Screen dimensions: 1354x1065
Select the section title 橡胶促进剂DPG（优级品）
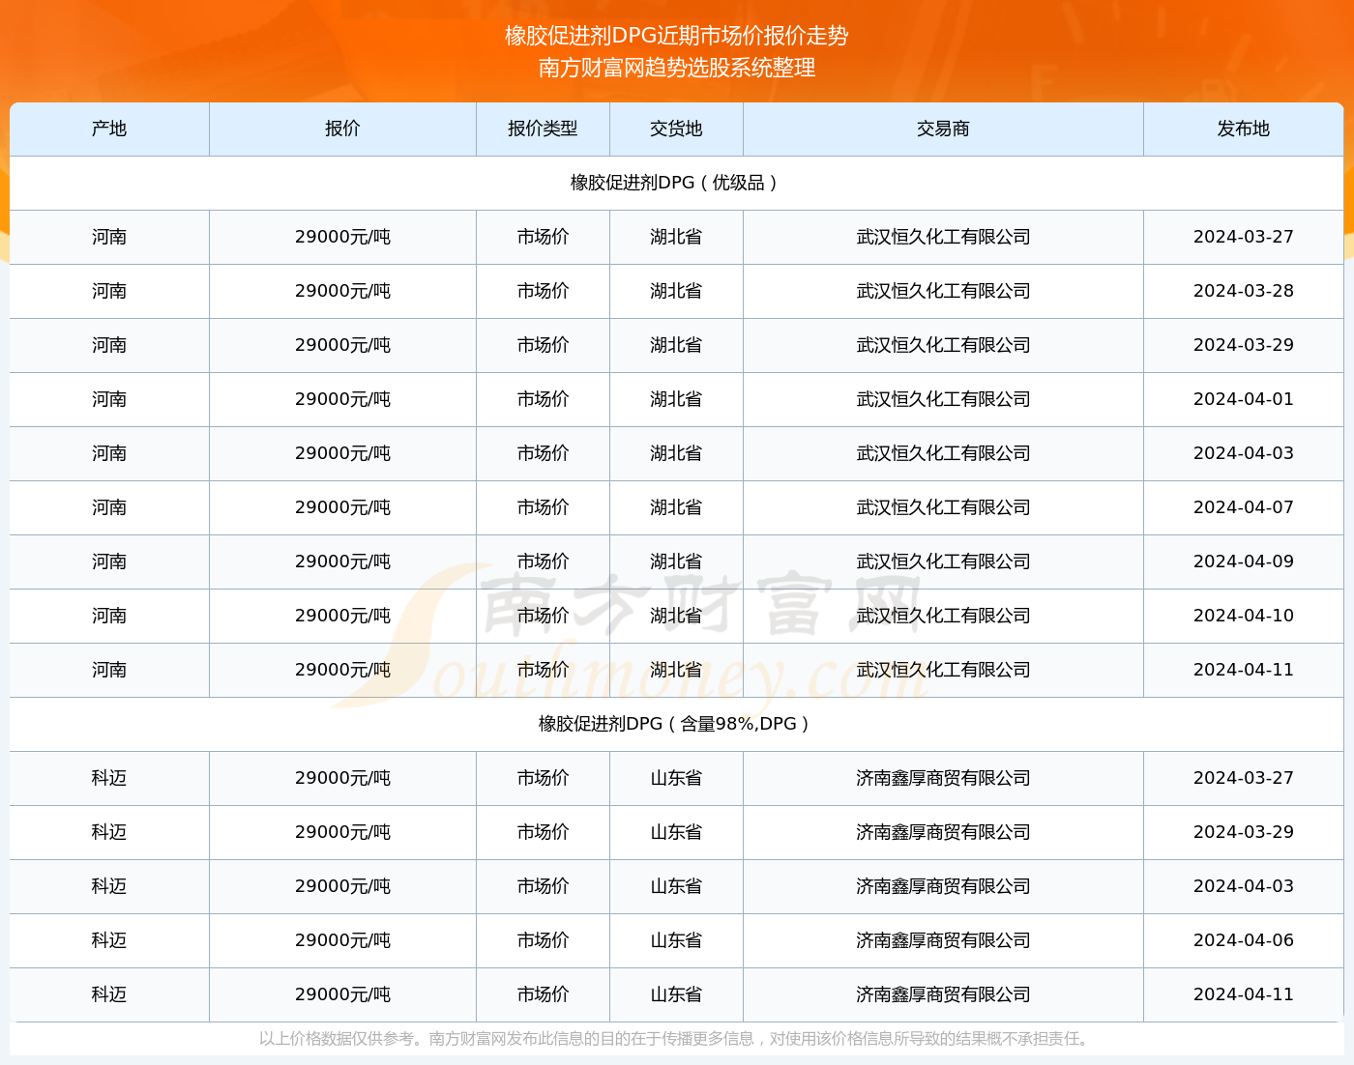click(x=676, y=183)
